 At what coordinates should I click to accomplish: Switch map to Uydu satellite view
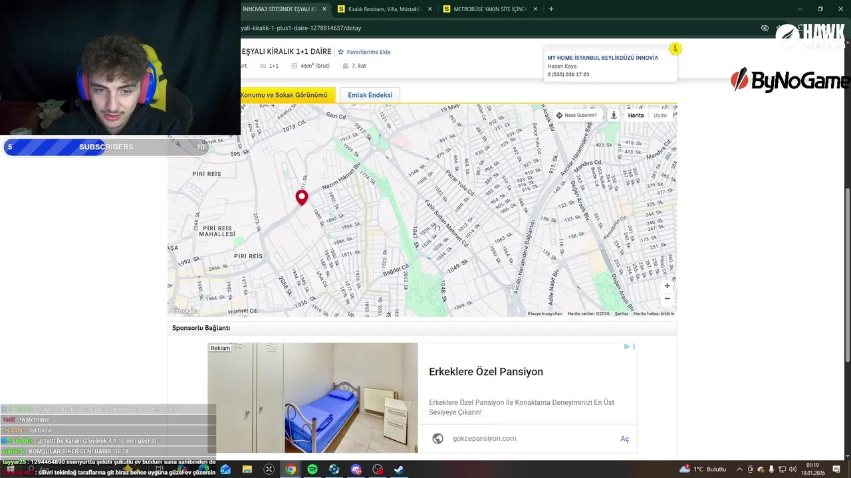pyautogui.click(x=660, y=116)
